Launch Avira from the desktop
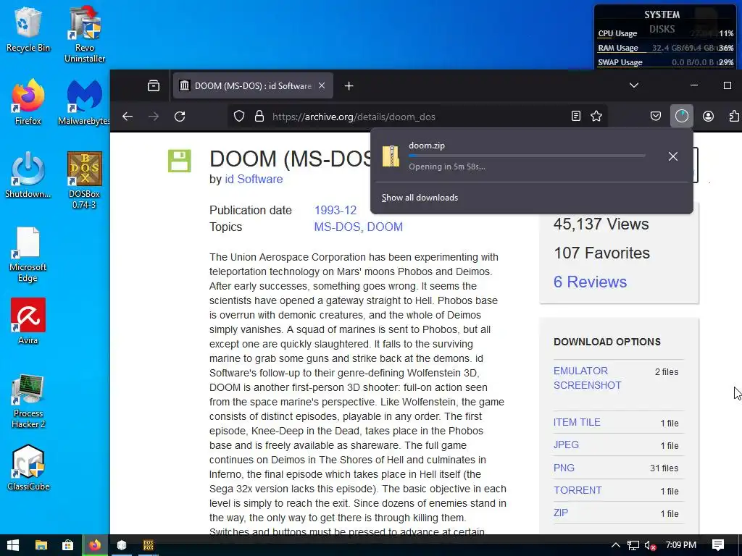 (x=28, y=321)
